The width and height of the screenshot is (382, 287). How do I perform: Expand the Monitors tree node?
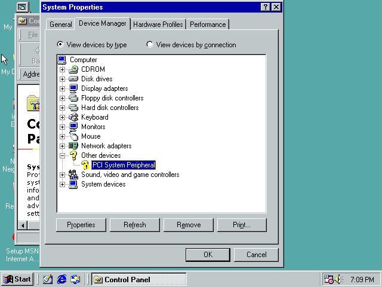[62, 127]
